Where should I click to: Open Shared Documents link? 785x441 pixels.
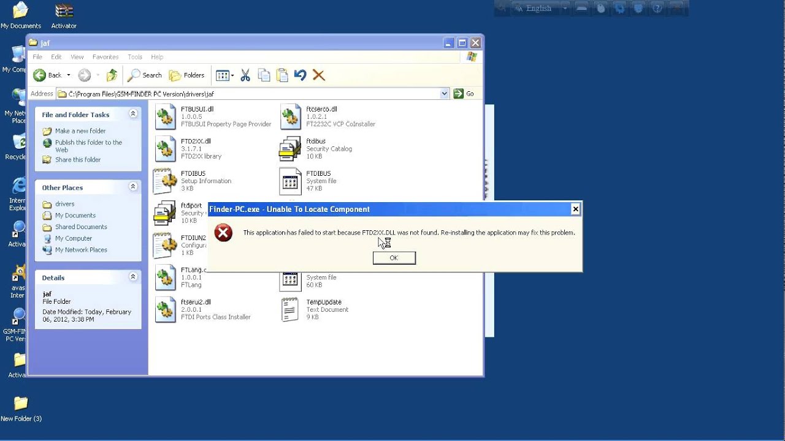[x=81, y=227]
